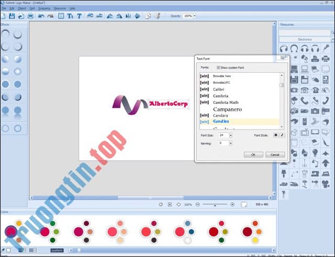Confirm font selection with OK button

(x=253, y=155)
